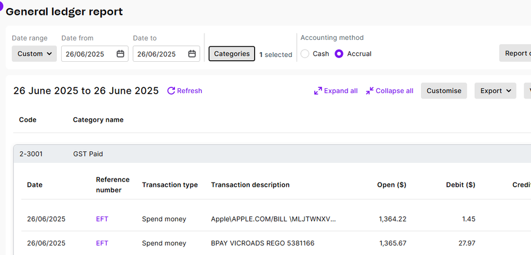Click the Refresh link text
This screenshot has height=255, width=531.
point(190,91)
